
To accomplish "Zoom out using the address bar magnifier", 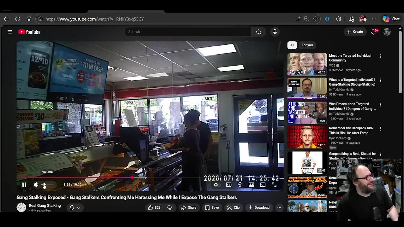I will point(306,19).
